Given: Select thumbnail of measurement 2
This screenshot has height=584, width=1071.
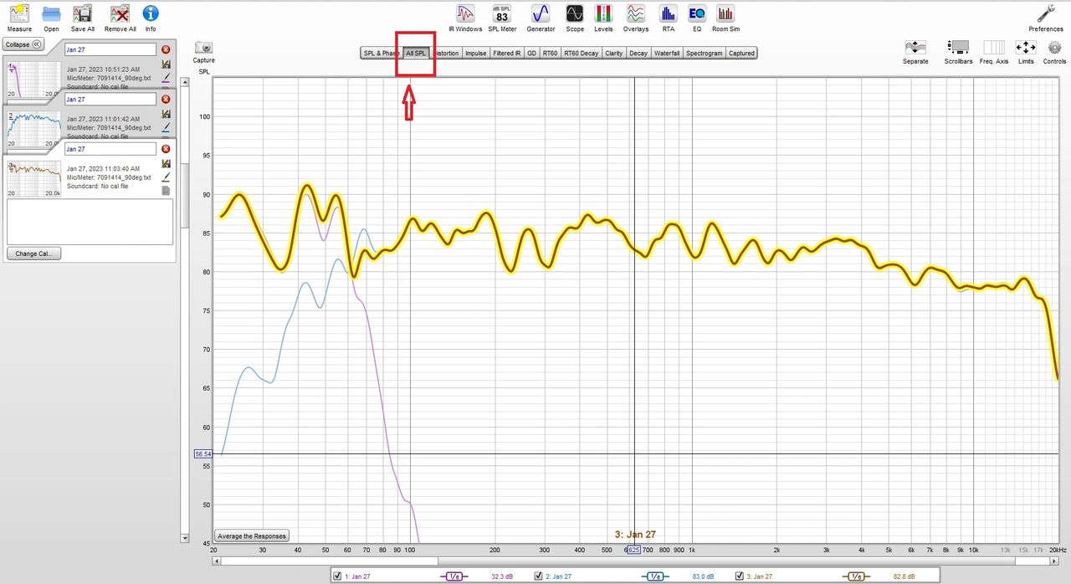Looking at the screenshot, I should click(x=33, y=129).
